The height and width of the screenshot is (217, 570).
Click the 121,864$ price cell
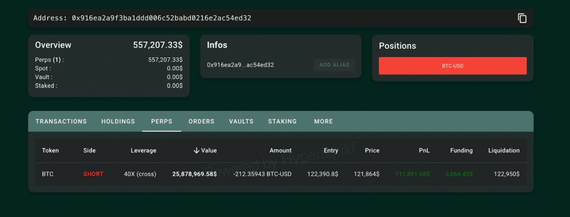366,174
